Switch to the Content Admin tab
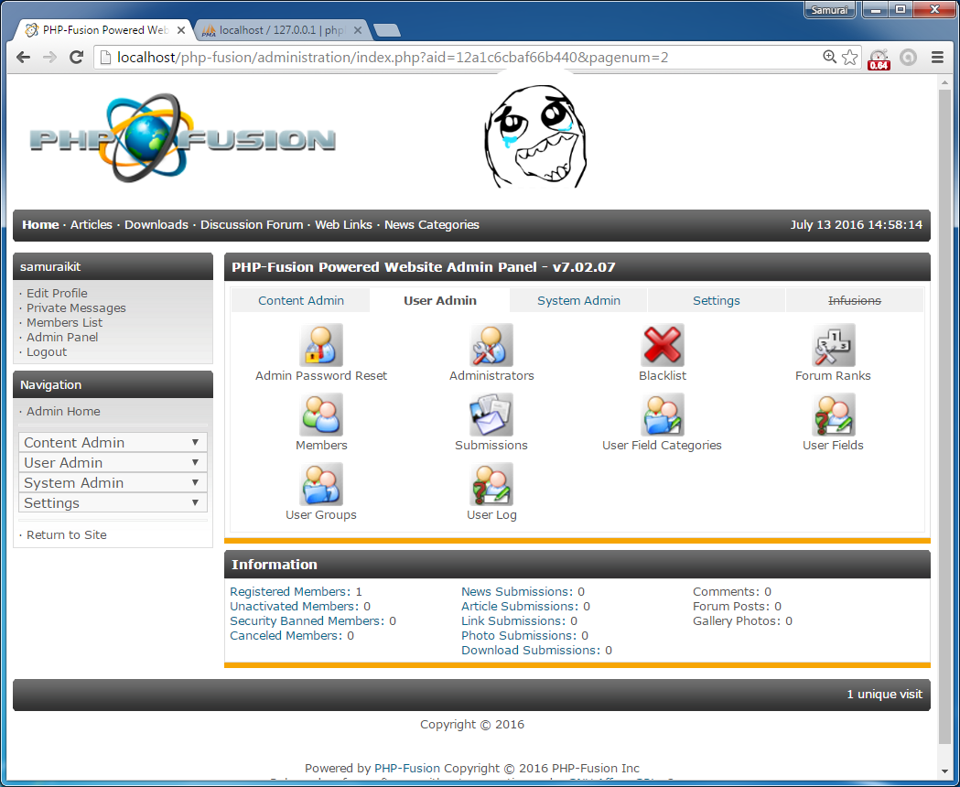The height and width of the screenshot is (787, 960). 300,301
